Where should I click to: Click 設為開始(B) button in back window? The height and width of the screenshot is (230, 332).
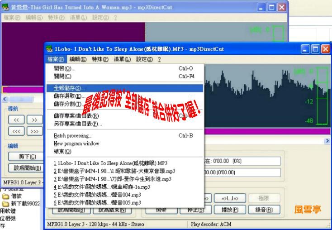pos(26,168)
